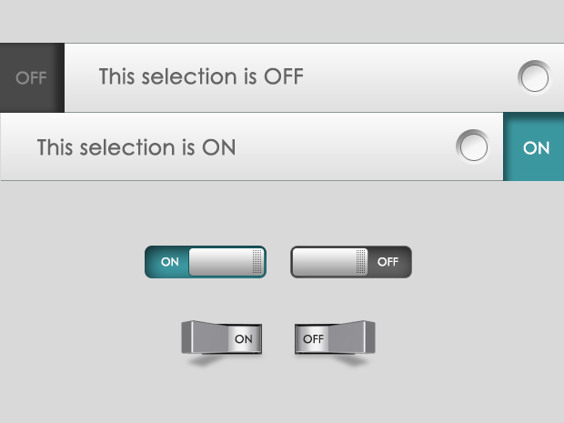Click empty space in the ON selection row
Screen dimensions: 564x423
click(x=346, y=146)
